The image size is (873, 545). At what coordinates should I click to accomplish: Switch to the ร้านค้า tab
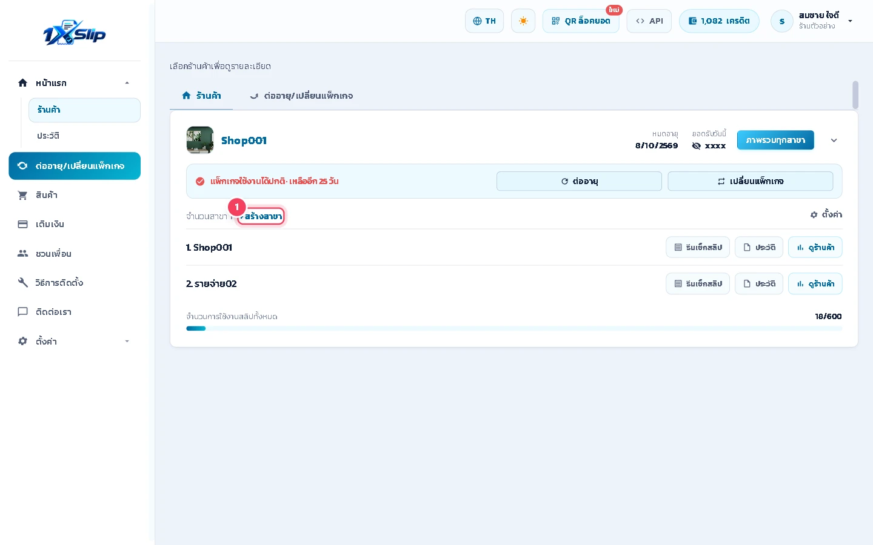click(201, 96)
